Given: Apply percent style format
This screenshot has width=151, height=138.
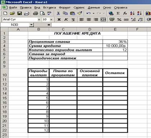Looking at the screenshot, I should click(x=119, y=19).
